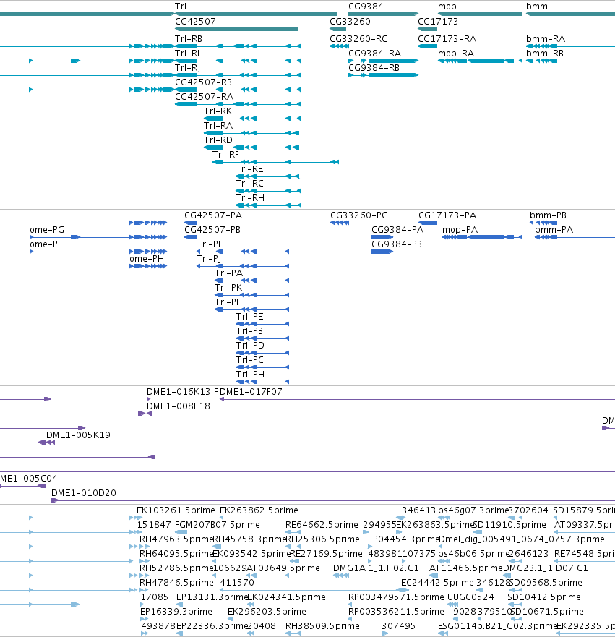This screenshot has height=637, width=615.
Task: Open protein label CG42507-PB
Action: pyautogui.click(x=212, y=230)
